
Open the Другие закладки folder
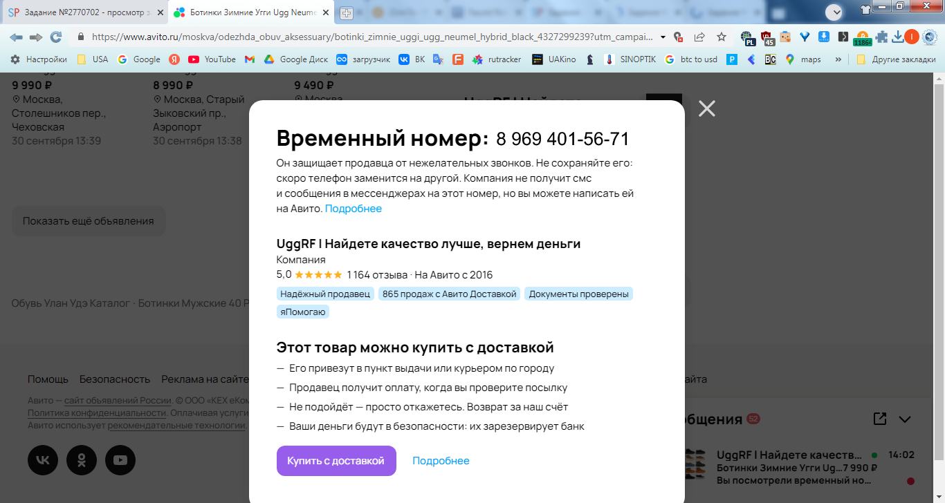tap(896, 59)
